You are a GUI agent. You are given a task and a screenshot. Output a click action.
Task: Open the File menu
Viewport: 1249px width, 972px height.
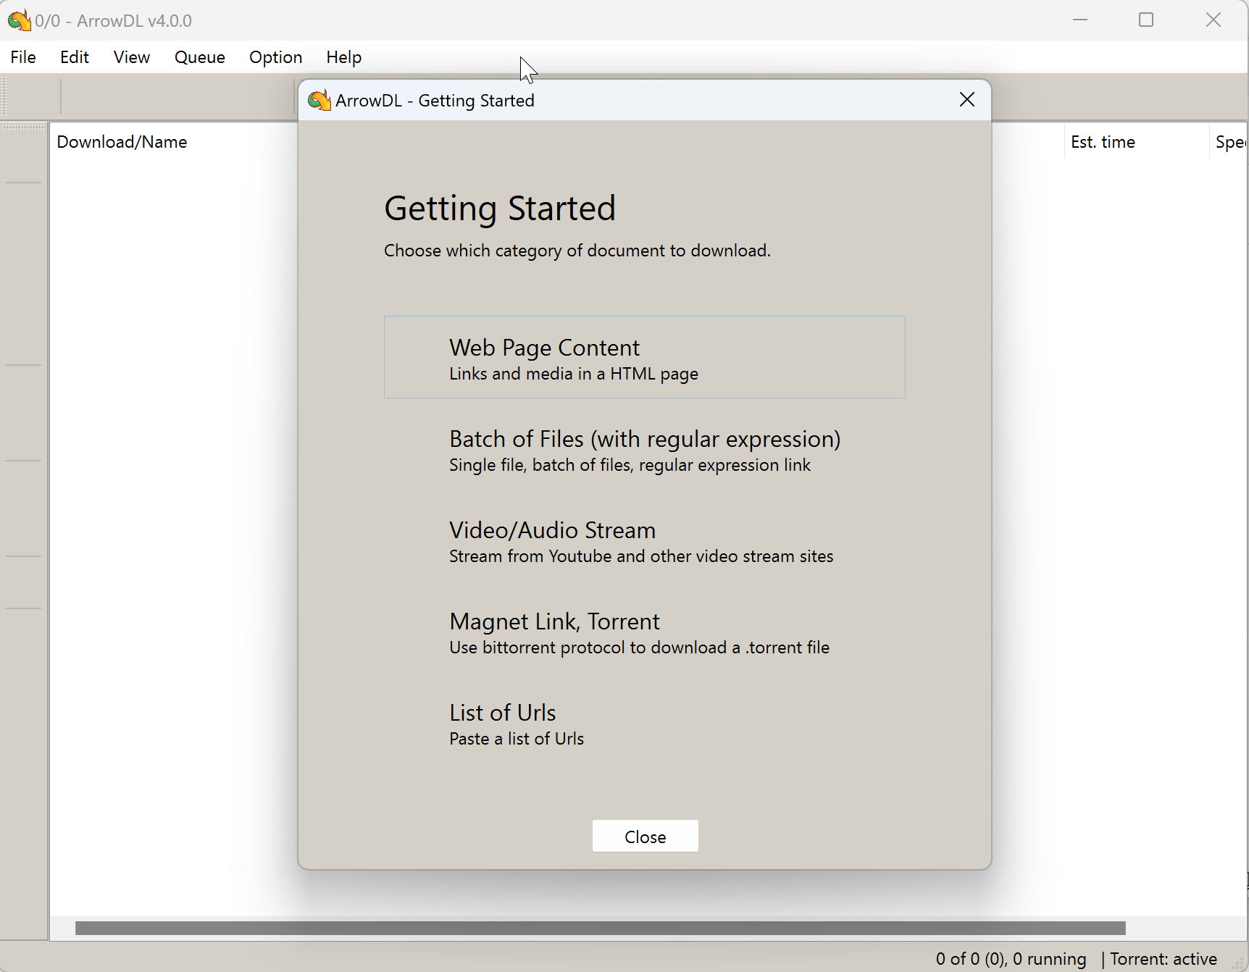click(23, 57)
